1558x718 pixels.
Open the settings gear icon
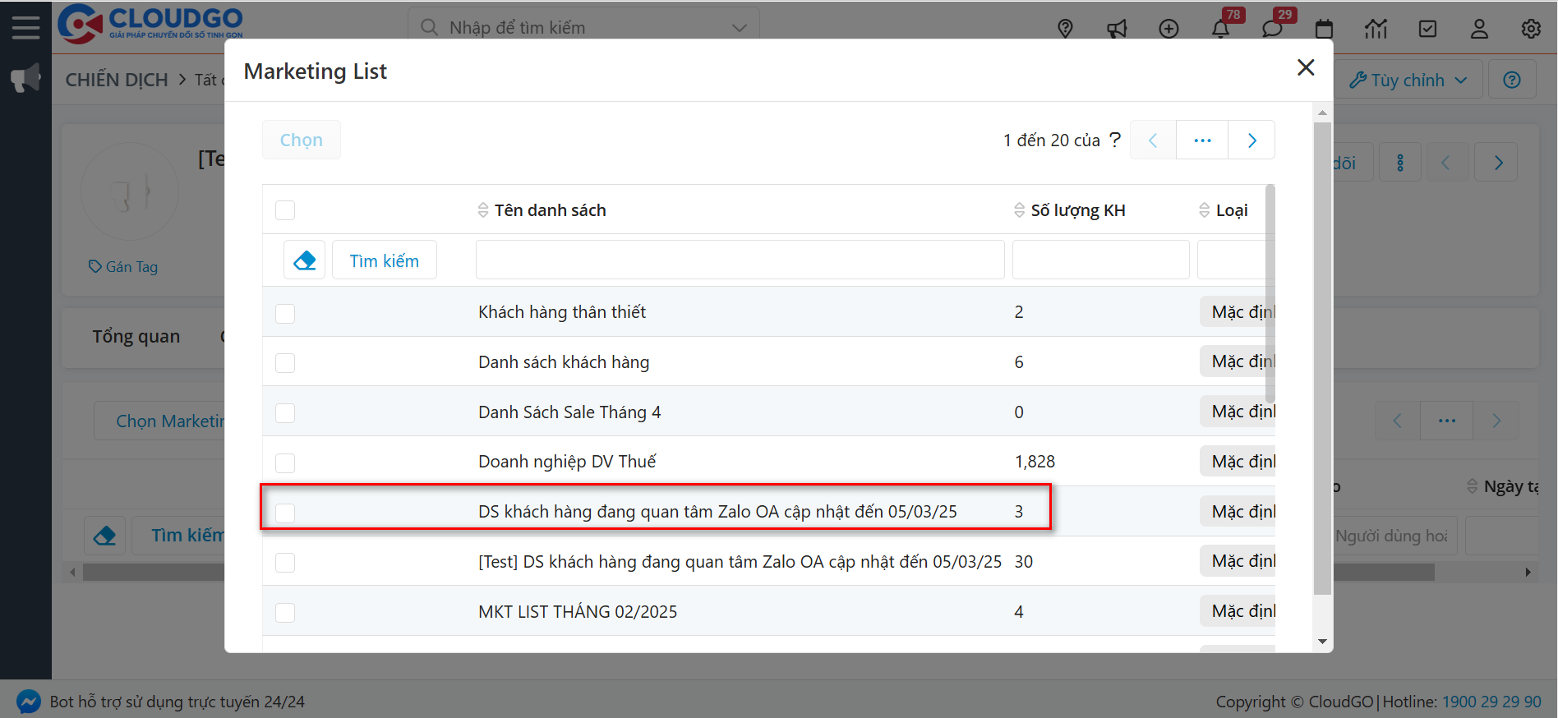[x=1530, y=29]
